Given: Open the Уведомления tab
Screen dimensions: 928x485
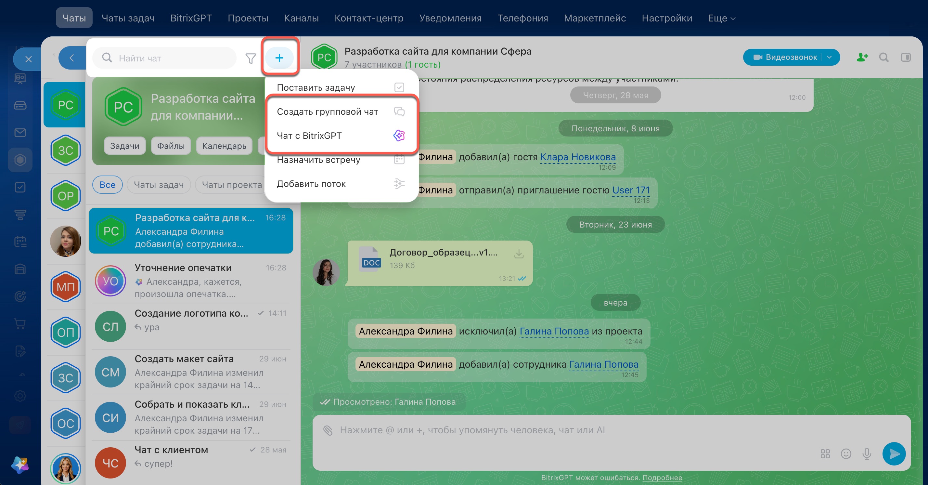Looking at the screenshot, I should 450,18.
